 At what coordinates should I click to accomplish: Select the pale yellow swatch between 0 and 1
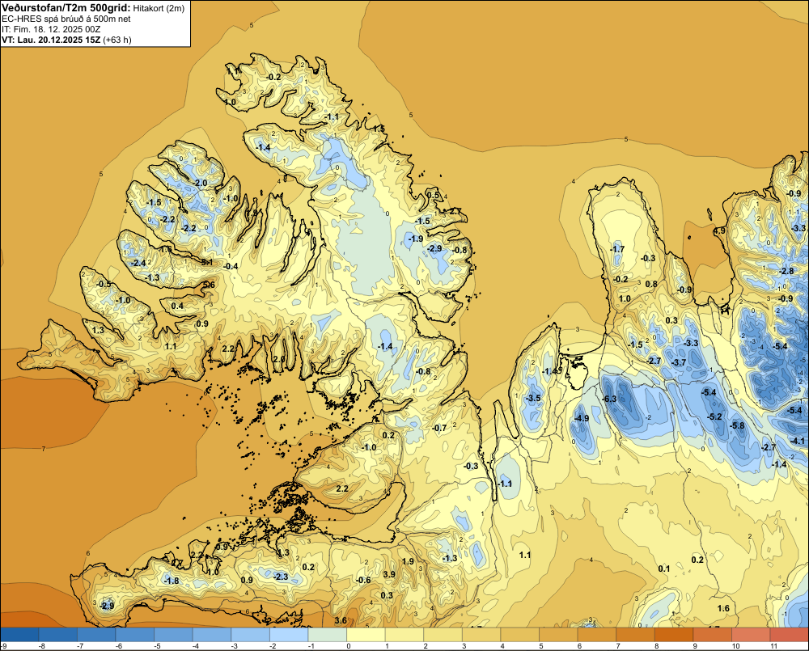coord(366,635)
